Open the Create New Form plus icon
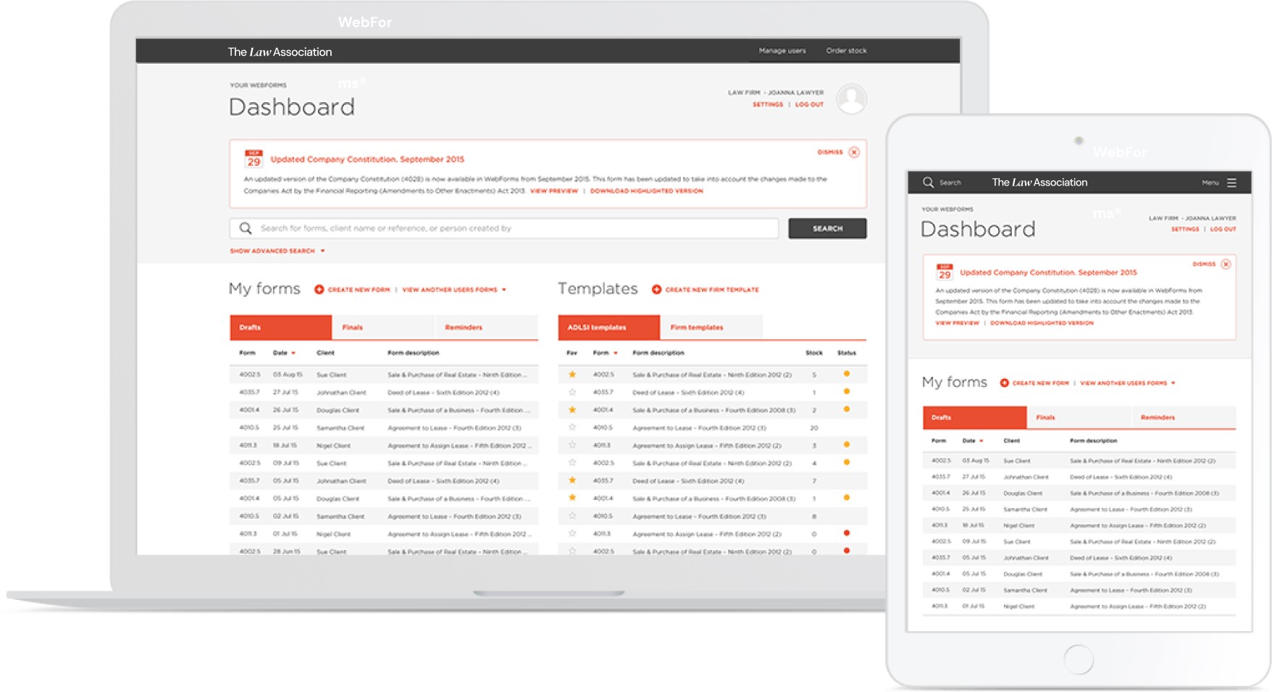Viewport: 1272px width, 692px height. [319, 288]
